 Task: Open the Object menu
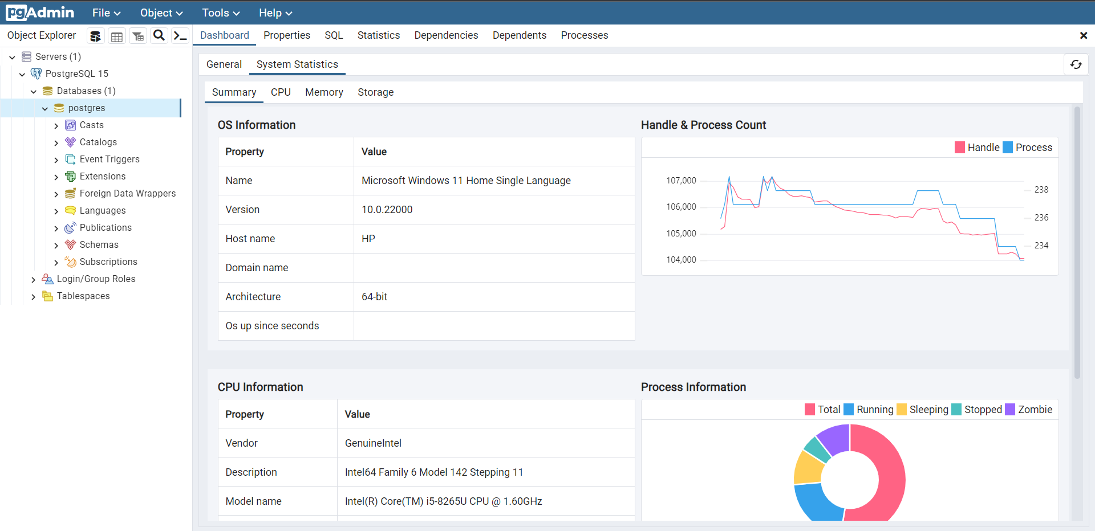(161, 13)
